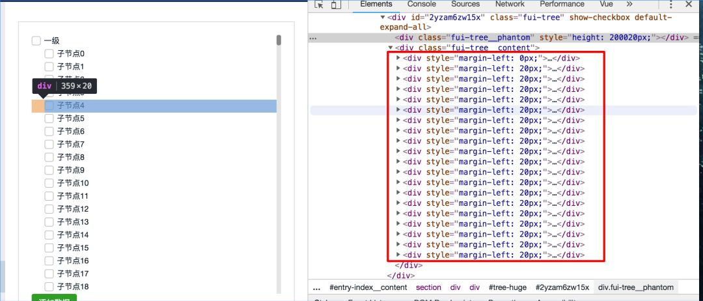Screen dimensions: 703x301
Task: Click the breadcrumb overflow ellipsis at bottom
Action: click(x=316, y=288)
